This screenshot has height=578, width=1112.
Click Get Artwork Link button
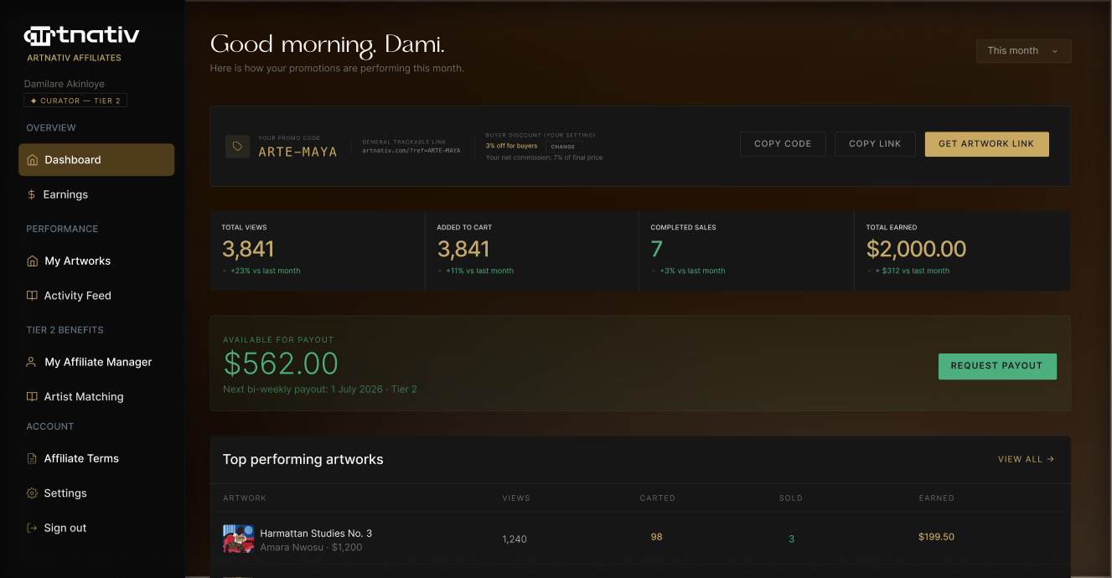[x=986, y=144]
